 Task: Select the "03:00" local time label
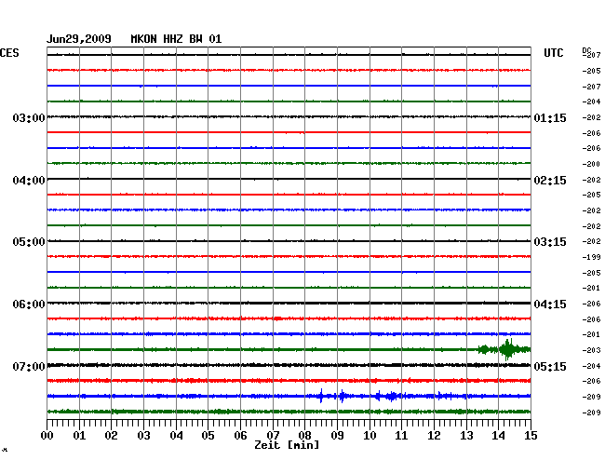pyautogui.click(x=29, y=117)
